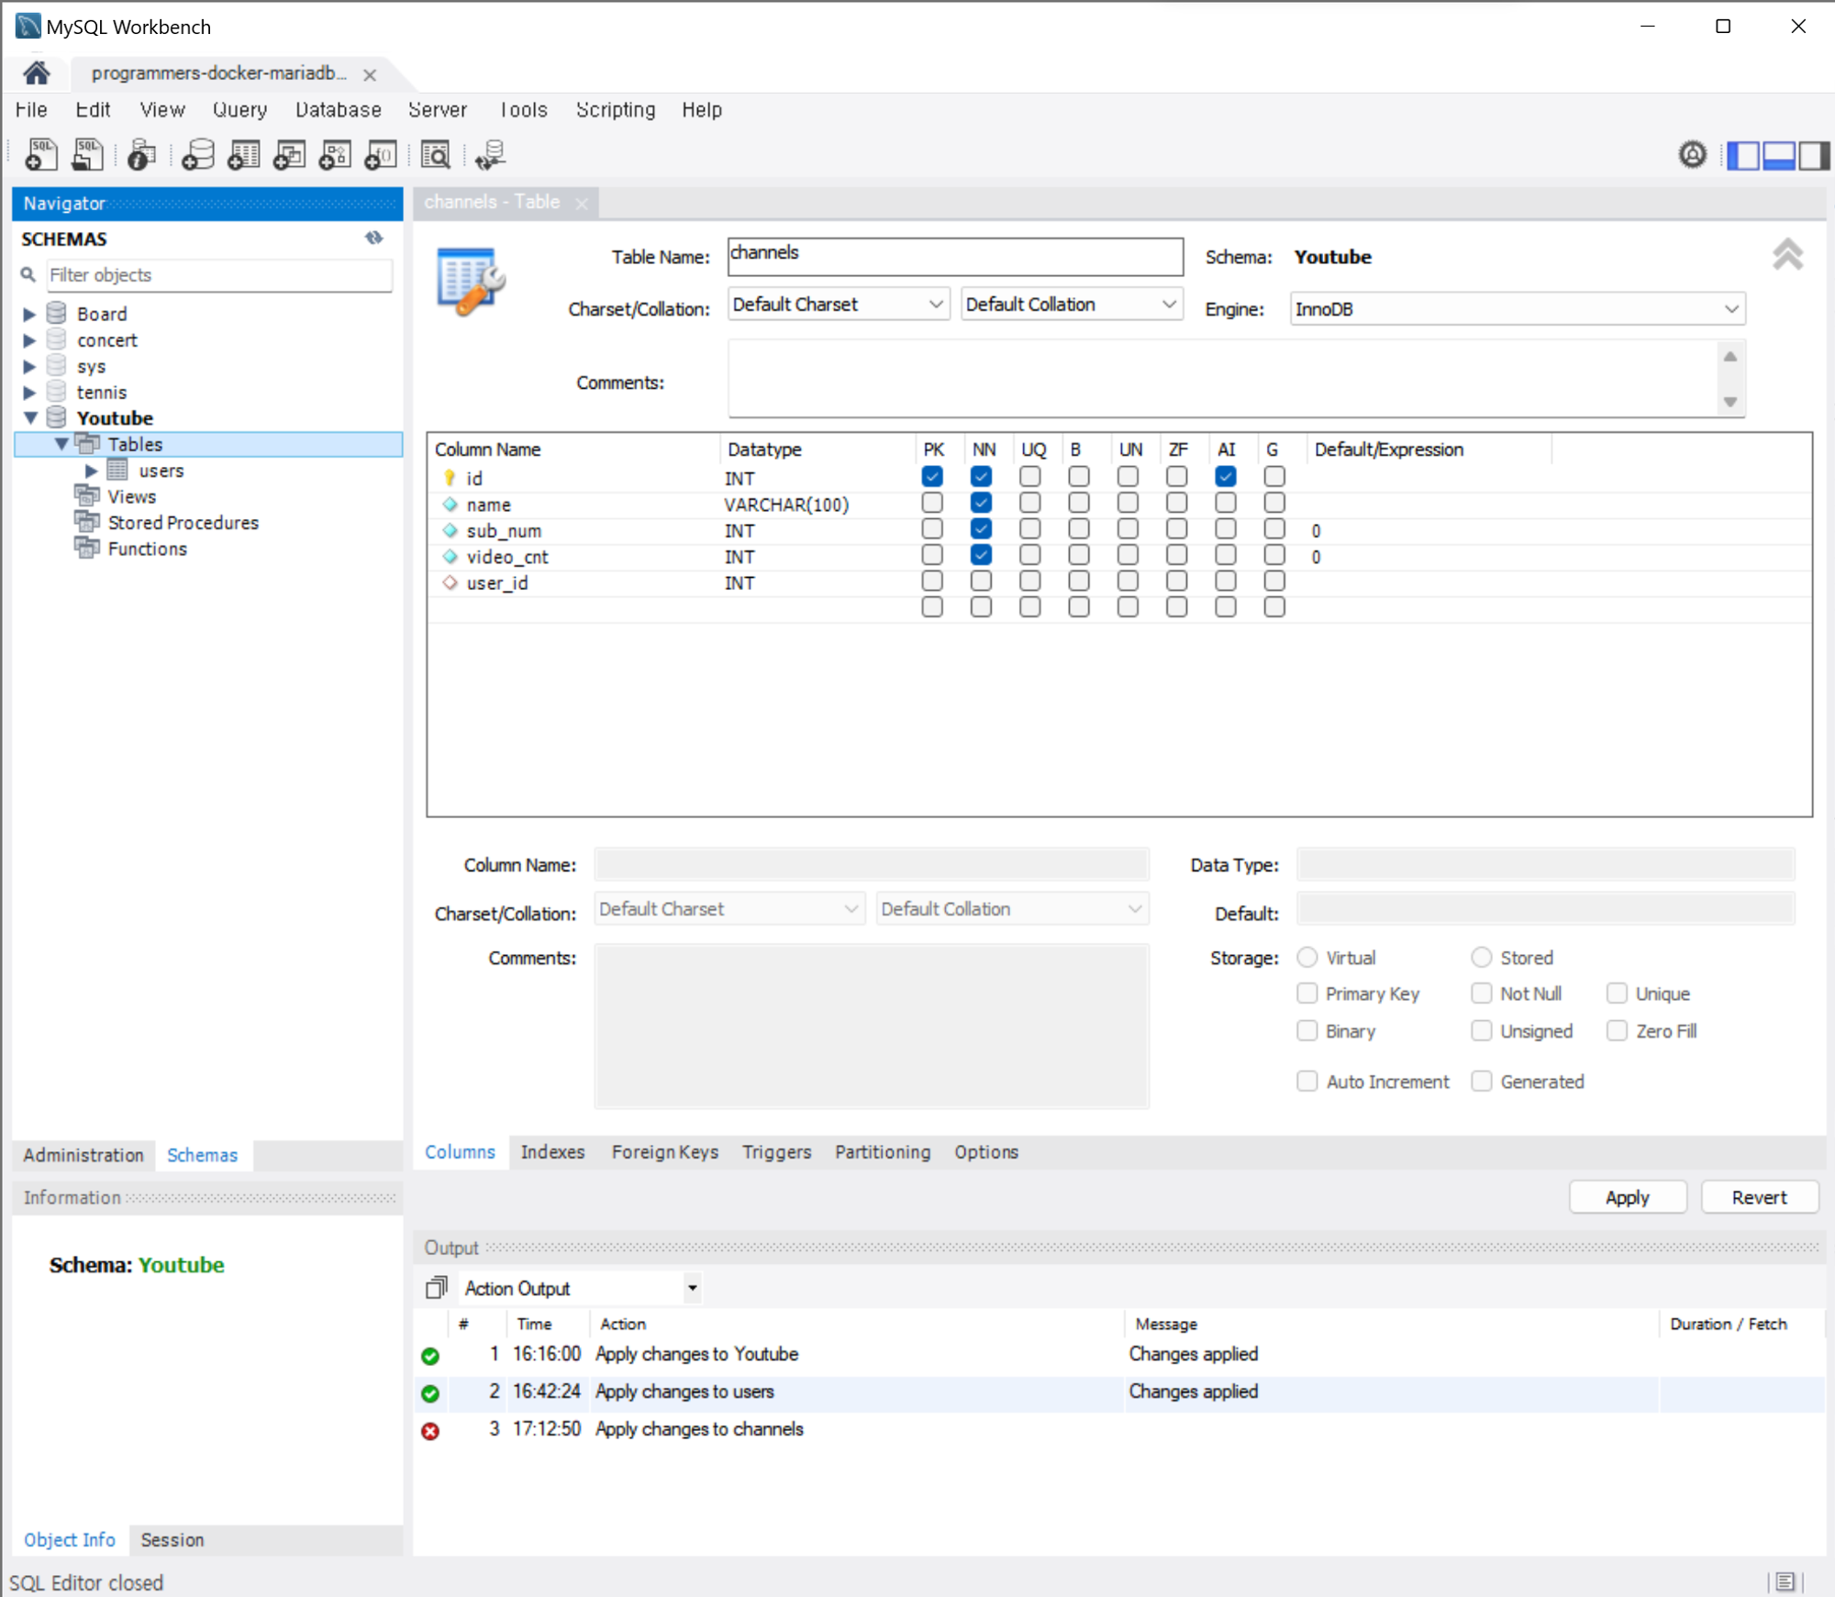The width and height of the screenshot is (1835, 1597).
Task: Open the table Default Collation dropdown
Action: point(1072,305)
